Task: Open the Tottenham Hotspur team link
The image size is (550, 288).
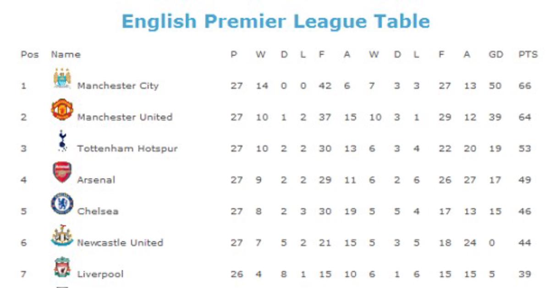Action: tap(127, 149)
